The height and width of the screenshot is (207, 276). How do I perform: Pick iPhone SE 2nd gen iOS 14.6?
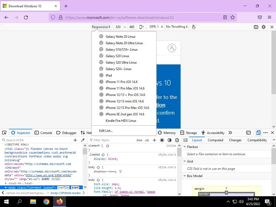[x=124, y=114]
